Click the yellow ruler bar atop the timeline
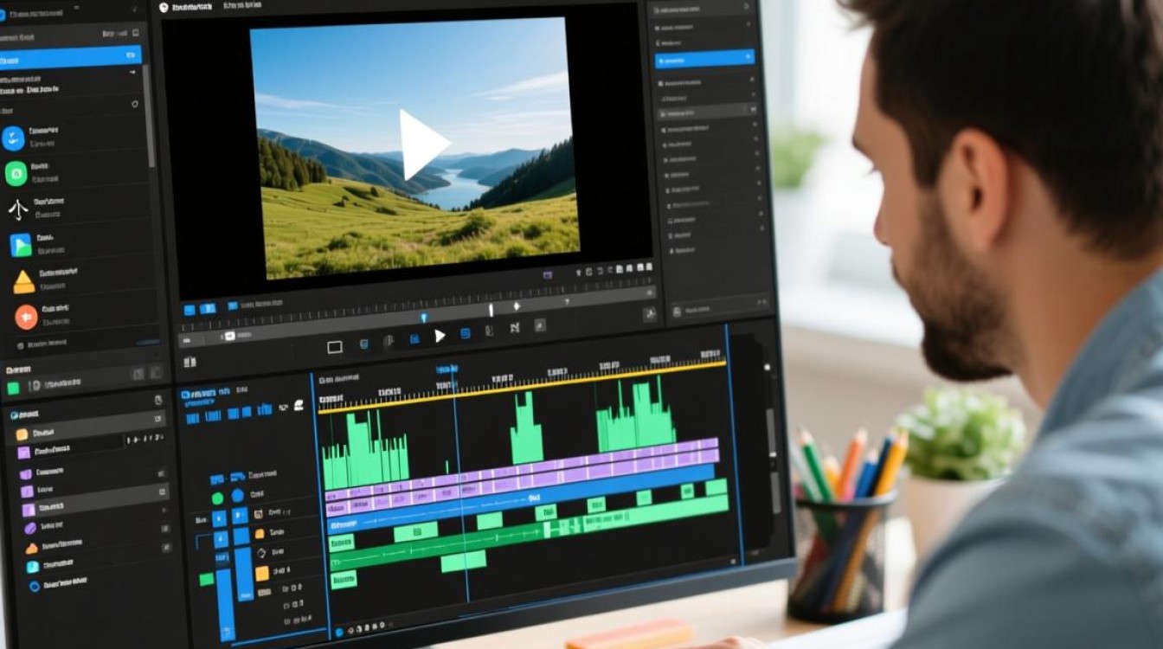1163x649 pixels. pos(522,386)
